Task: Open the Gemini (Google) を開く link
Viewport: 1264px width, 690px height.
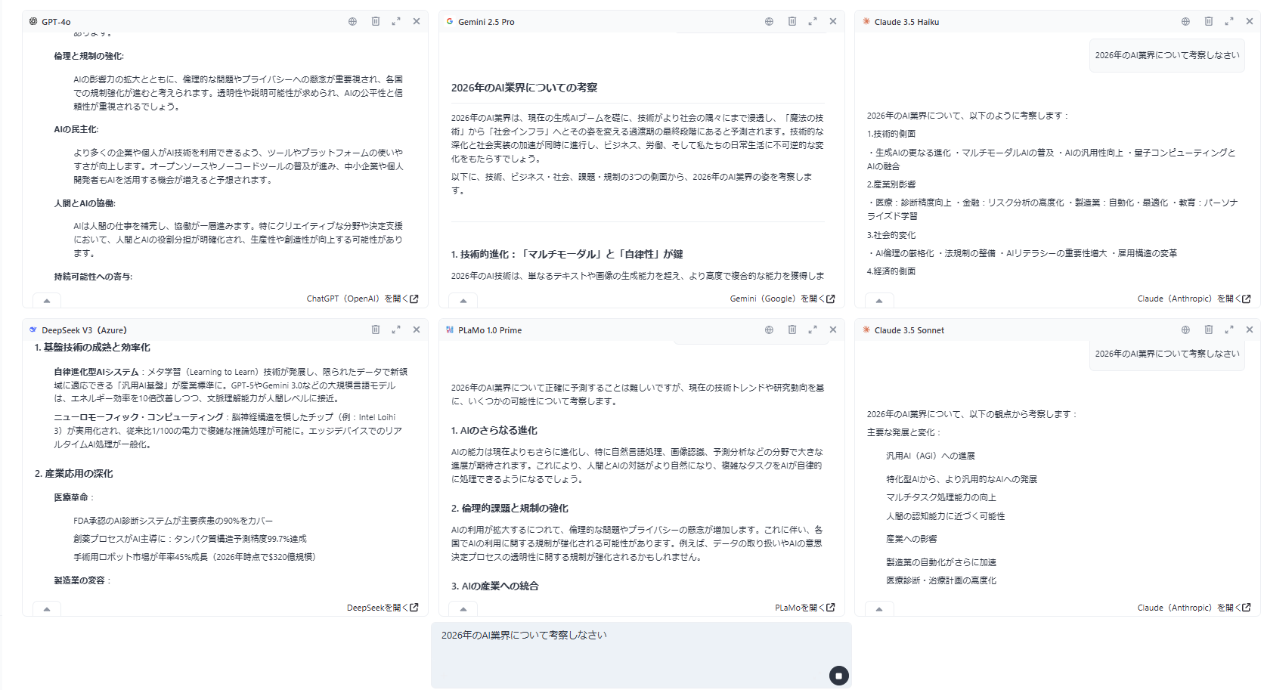Action: click(x=782, y=299)
